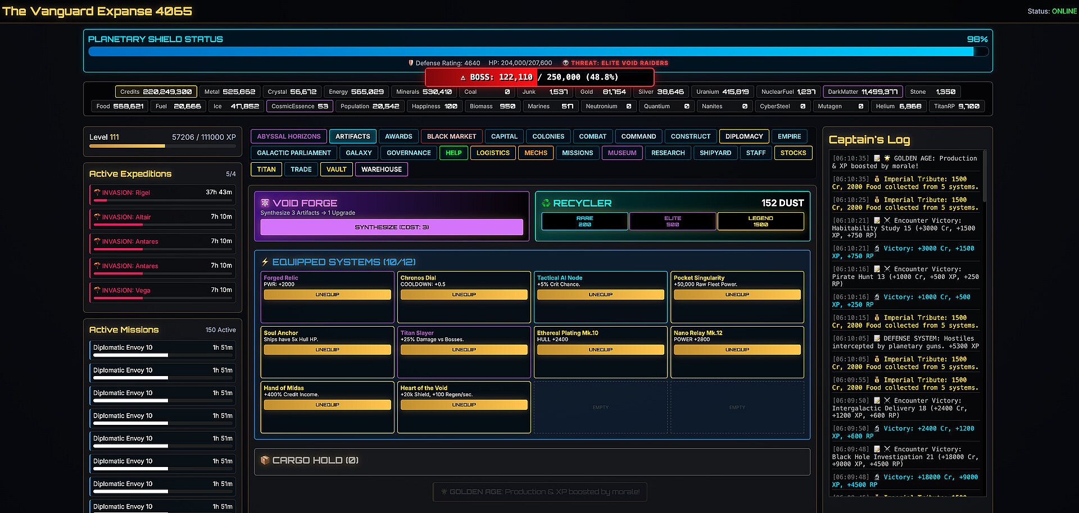
Task: Open the Warehouse tab
Action: coord(381,170)
